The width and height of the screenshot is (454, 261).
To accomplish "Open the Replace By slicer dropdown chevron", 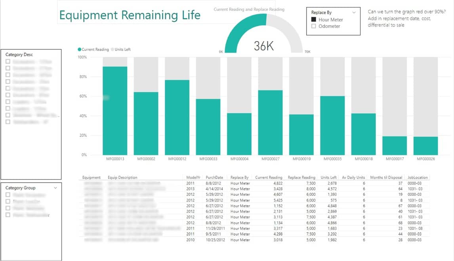I will pyautogui.click(x=354, y=13).
